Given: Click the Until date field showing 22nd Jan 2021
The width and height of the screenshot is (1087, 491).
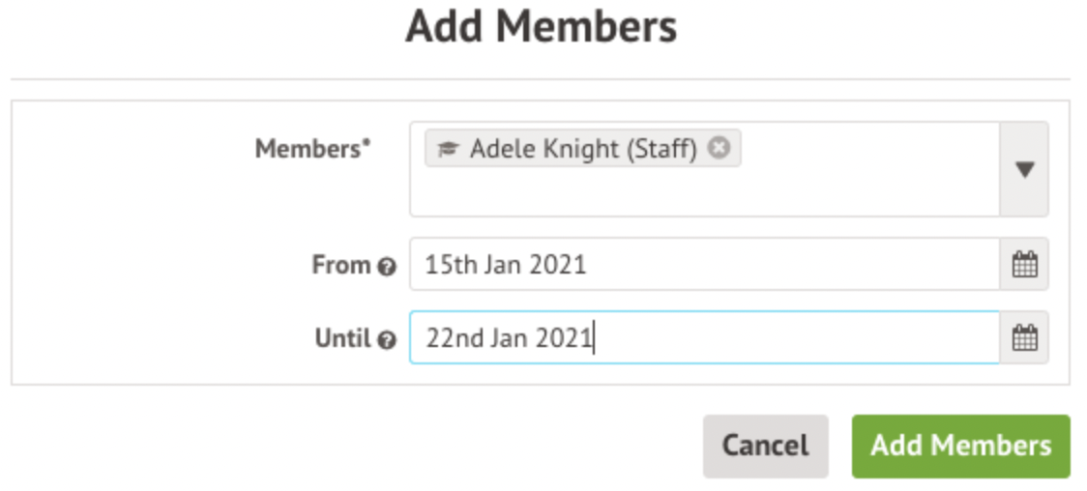Looking at the screenshot, I should (x=703, y=338).
